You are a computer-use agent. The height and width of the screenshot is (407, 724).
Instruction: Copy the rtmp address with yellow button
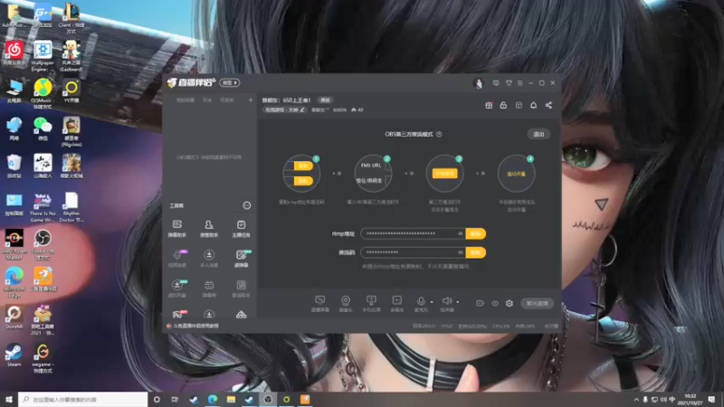[476, 234]
